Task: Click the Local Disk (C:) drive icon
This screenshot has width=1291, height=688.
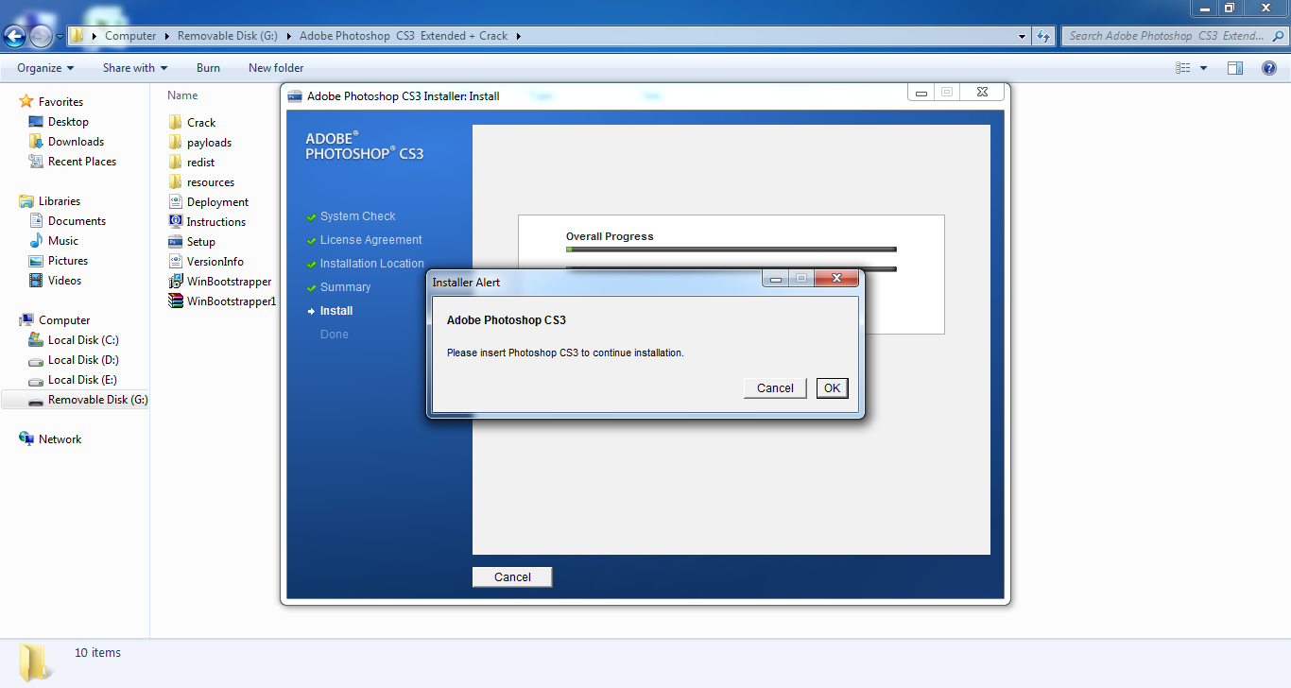Action: coord(36,339)
